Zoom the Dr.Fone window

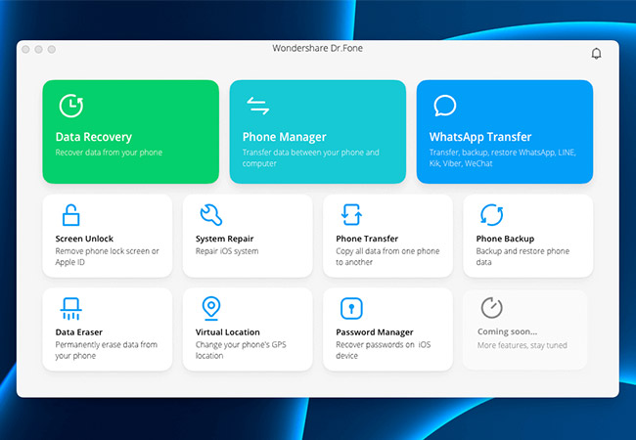pos(52,50)
